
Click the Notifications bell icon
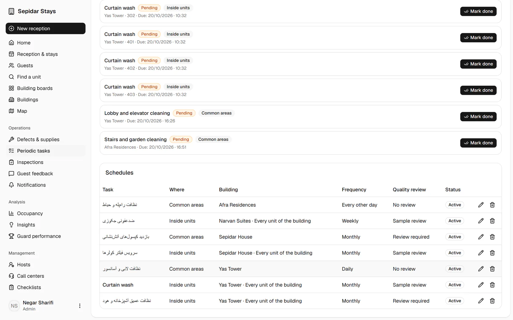tap(11, 185)
